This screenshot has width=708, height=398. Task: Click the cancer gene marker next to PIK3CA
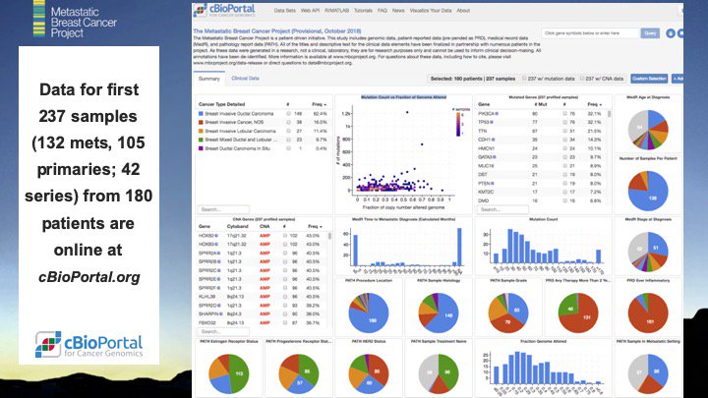[x=497, y=114]
